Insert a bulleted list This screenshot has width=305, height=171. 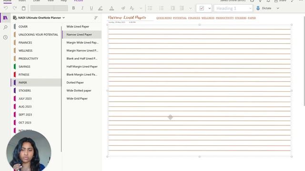pyautogui.click(x=150, y=8)
